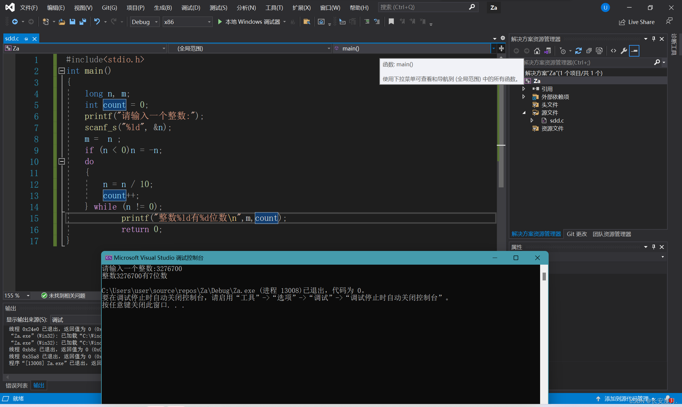The image size is (682, 407).
Task: Click Collapse All in Solution Explorer
Action: tap(589, 51)
